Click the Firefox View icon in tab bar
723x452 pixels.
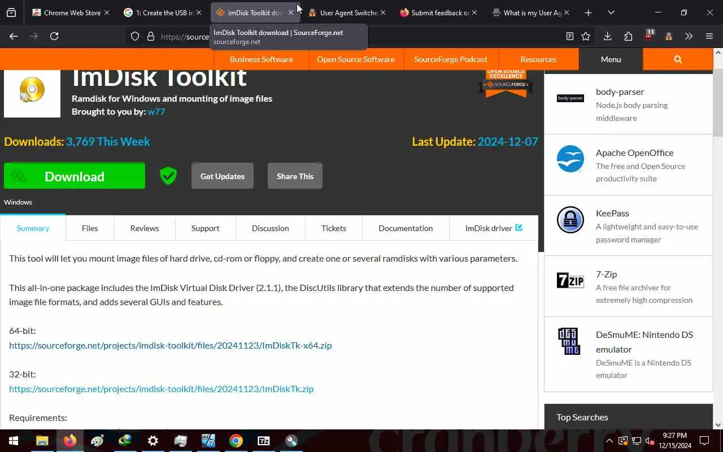11,12
